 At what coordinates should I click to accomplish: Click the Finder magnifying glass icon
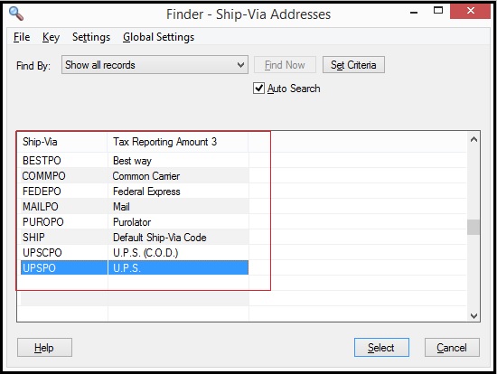16,14
